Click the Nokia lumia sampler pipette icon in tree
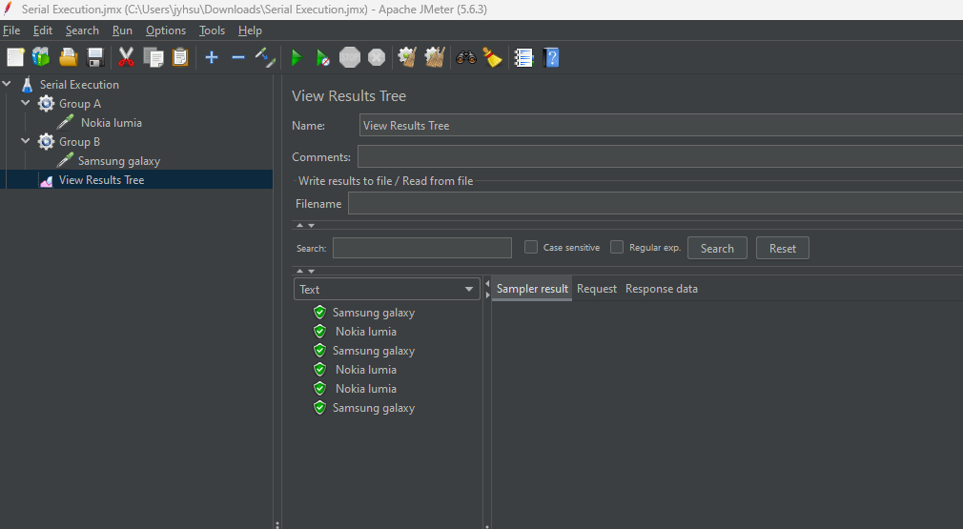The width and height of the screenshot is (963, 529). [66, 122]
